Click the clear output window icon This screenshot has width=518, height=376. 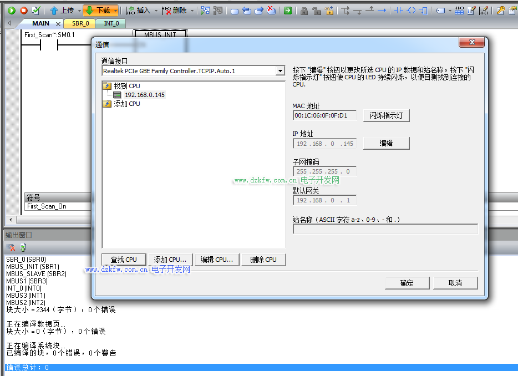click(11, 247)
